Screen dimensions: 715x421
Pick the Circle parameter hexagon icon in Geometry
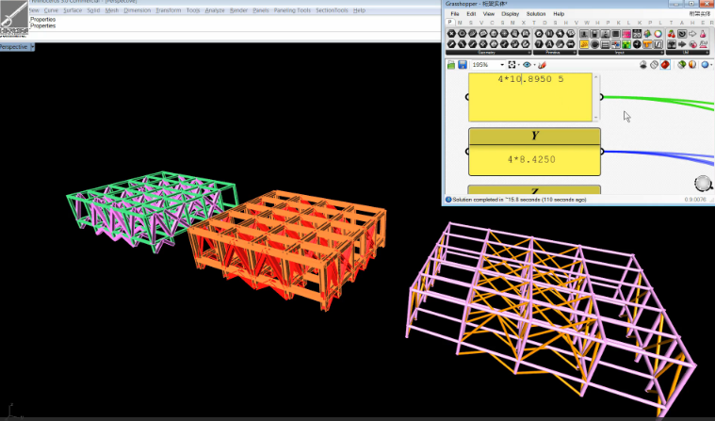(462, 34)
